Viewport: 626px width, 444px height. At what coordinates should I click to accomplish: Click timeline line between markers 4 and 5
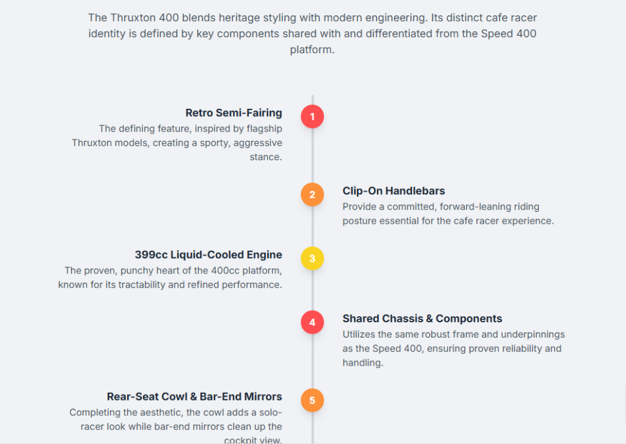[x=312, y=361]
